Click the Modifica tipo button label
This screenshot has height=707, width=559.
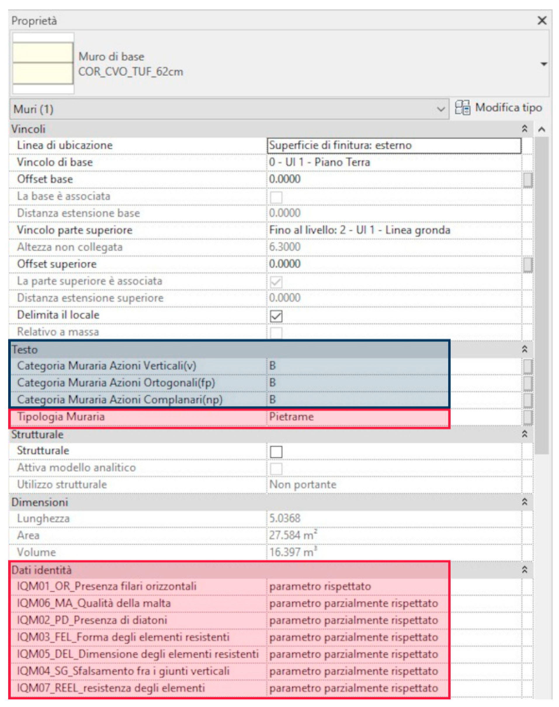coord(508,107)
